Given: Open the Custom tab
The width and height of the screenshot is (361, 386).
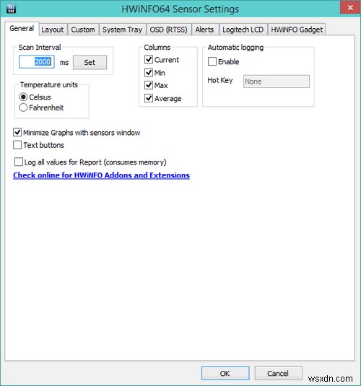Looking at the screenshot, I should click(x=83, y=30).
